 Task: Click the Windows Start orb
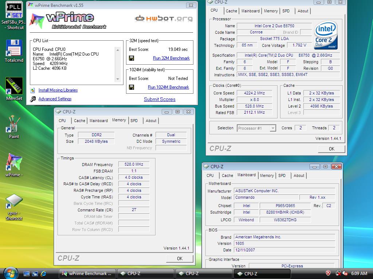click(x=11, y=273)
